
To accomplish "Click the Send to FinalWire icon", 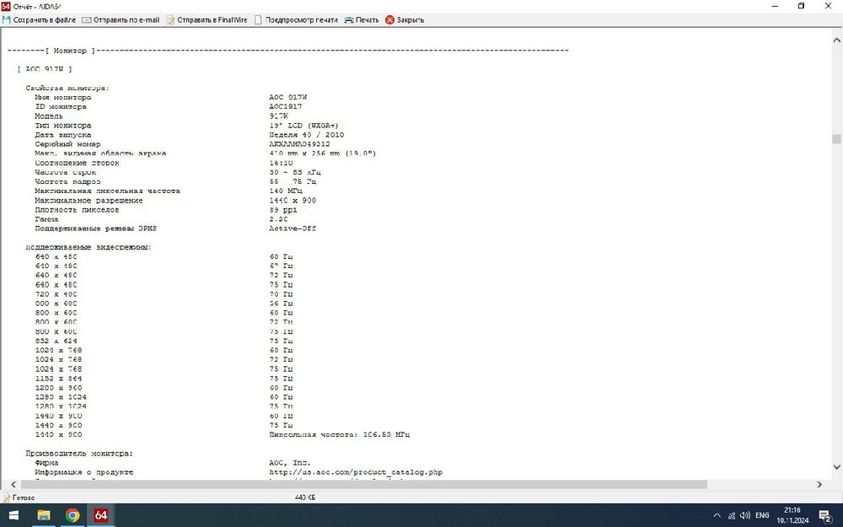I will 170,20.
